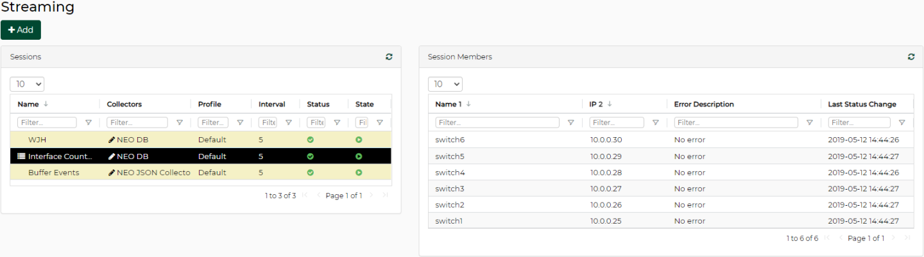Click next page arrow in Sessions table
The image size is (924, 257).
372,195
